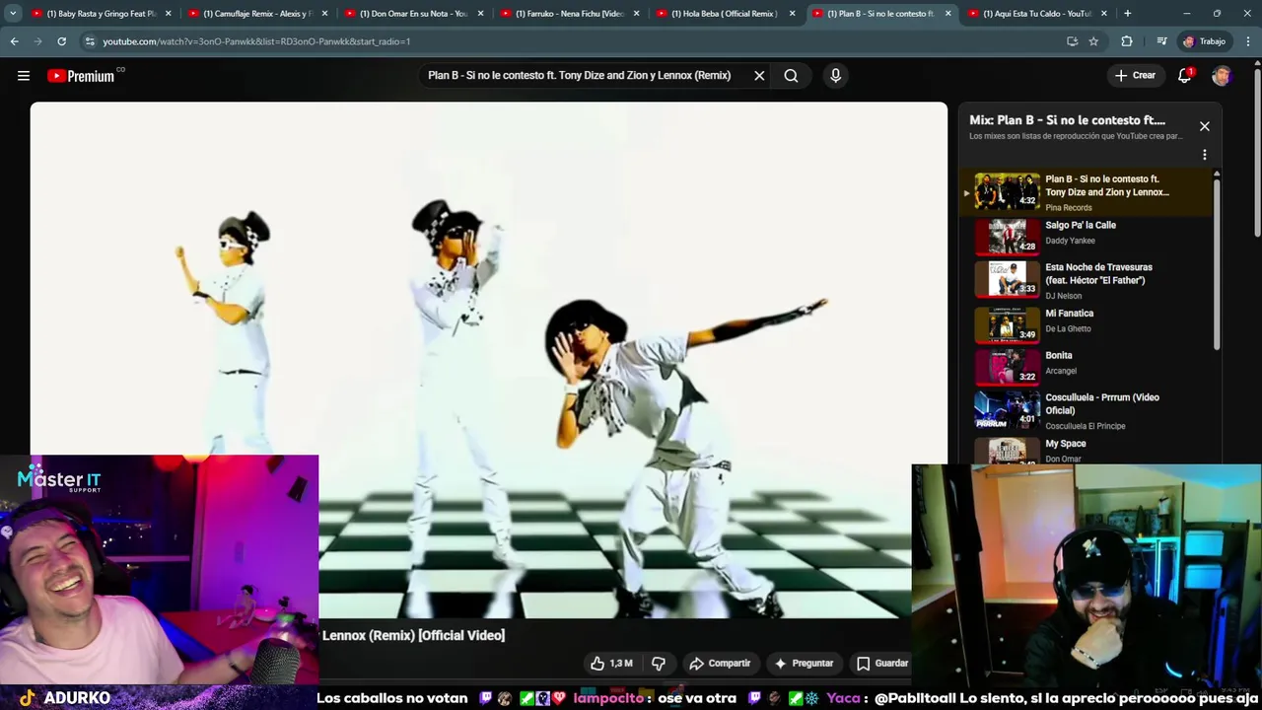The image size is (1262, 710).
Task: Open the account avatar menu
Action: tap(1222, 76)
